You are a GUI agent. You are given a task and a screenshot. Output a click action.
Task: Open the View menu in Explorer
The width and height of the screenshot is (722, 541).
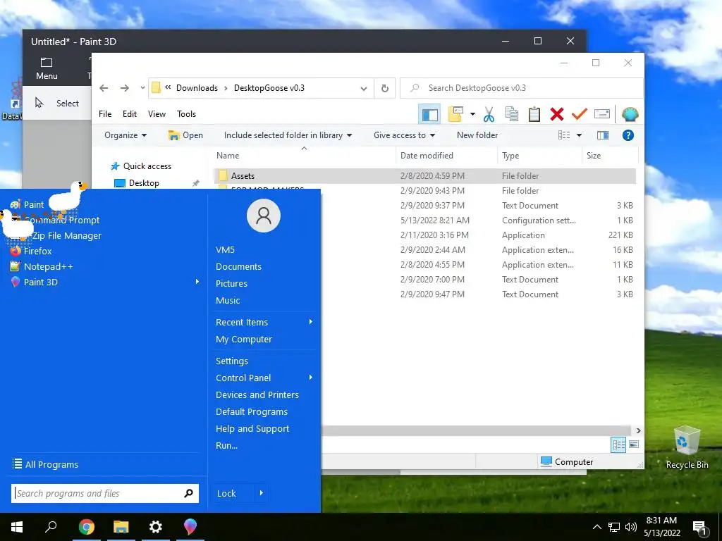coord(157,114)
